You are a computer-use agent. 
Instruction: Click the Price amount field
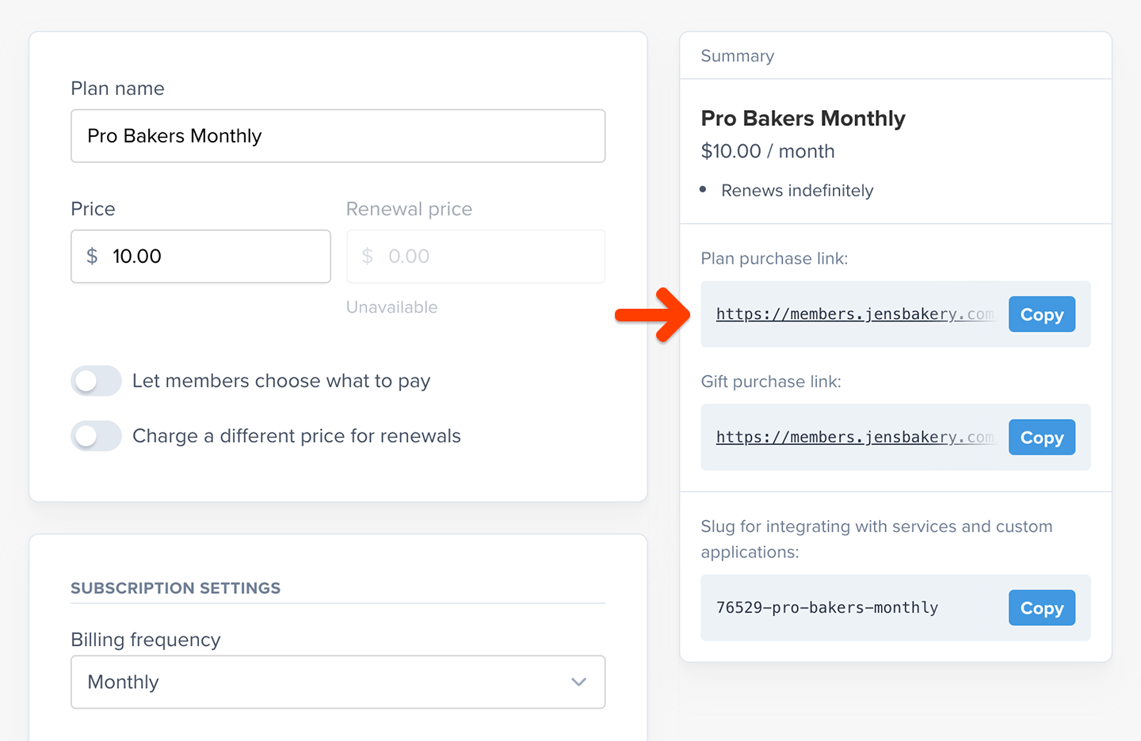[214, 256]
